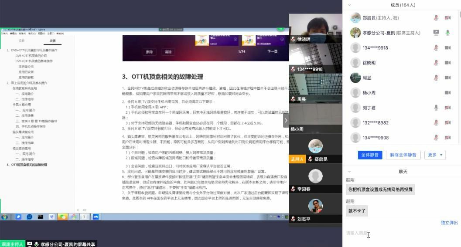
Task: Collapse the 聊天 panel chevron
Action: (349, 172)
